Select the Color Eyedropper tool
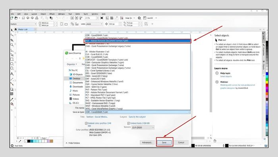Screen dimensions: 278x157 pos(12,99)
